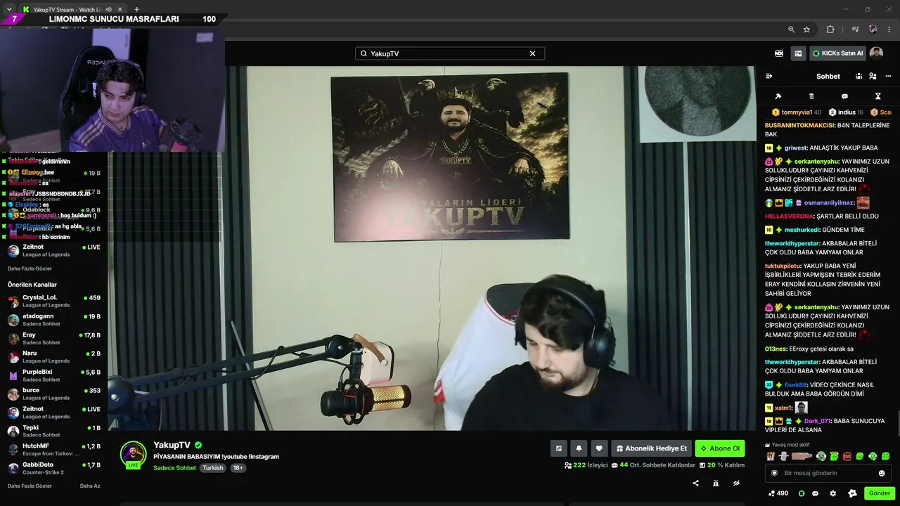Open HutchMF channel in the sidebar
Image resolution: width=900 pixels, height=506 pixels.
click(x=54, y=450)
